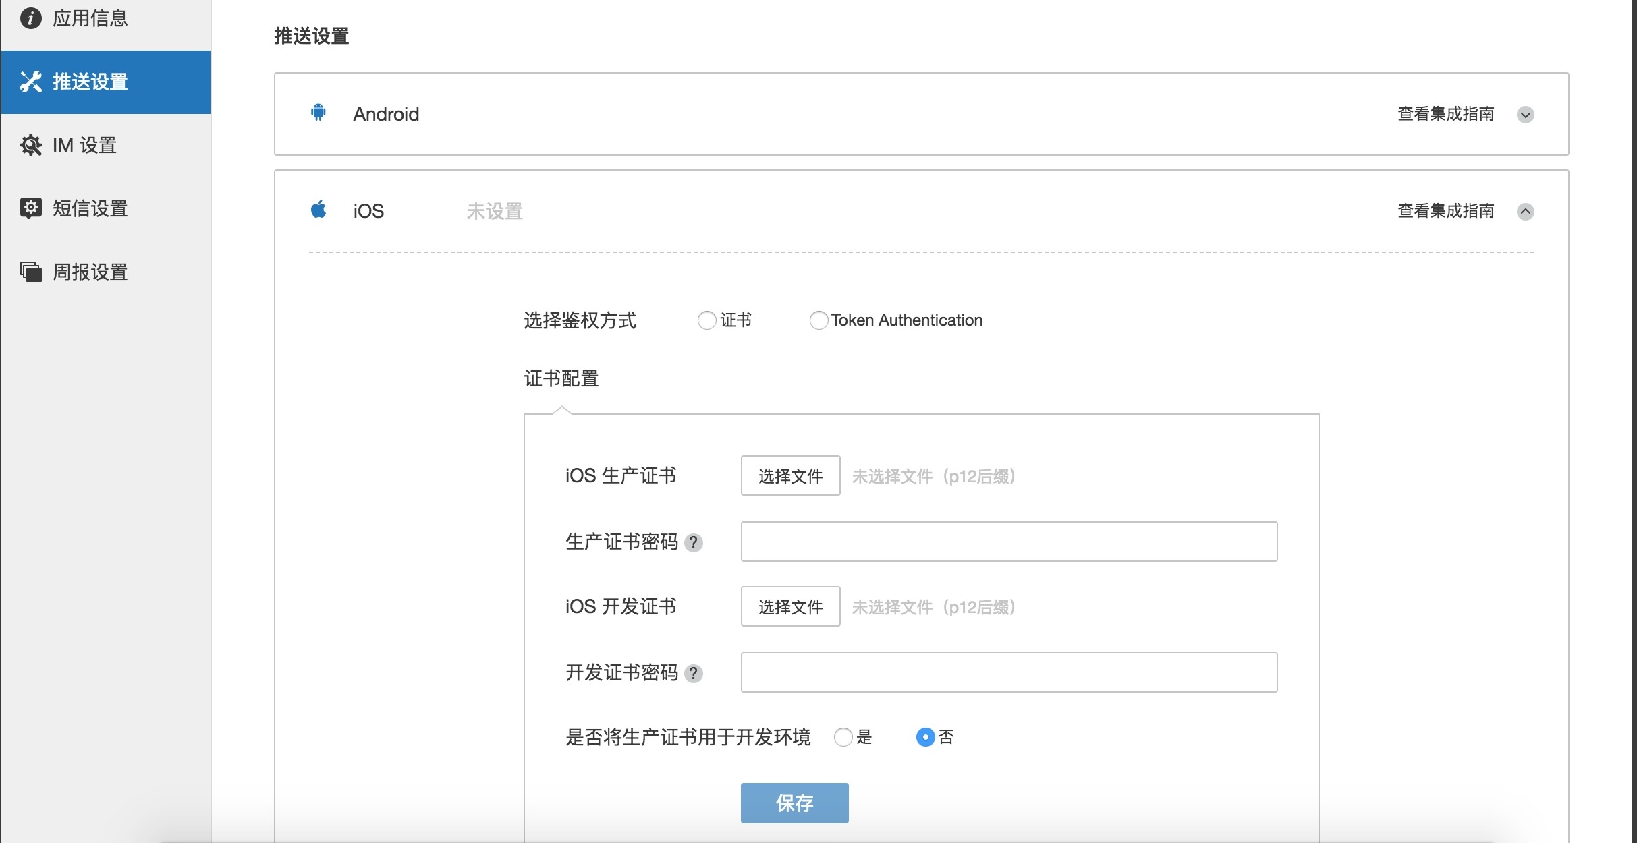This screenshot has height=843, width=1637.
Task: Collapse the iOS configuration section
Action: [1526, 211]
